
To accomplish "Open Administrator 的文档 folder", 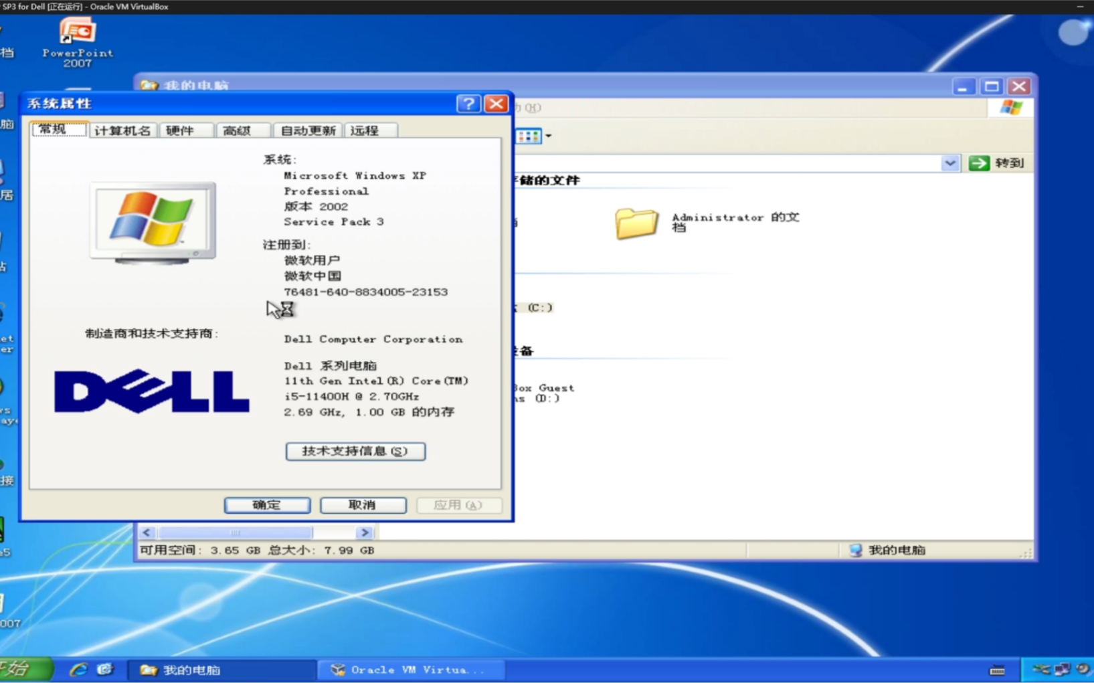I will click(707, 223).
